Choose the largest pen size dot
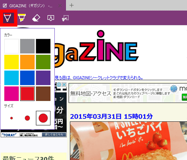 click(43, 118)
